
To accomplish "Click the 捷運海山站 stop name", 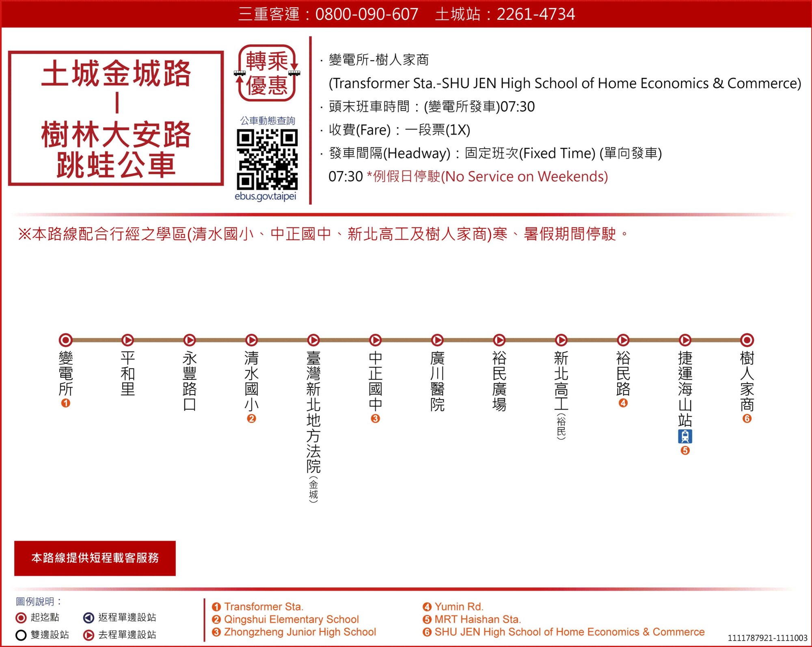I will coord(685,389).
